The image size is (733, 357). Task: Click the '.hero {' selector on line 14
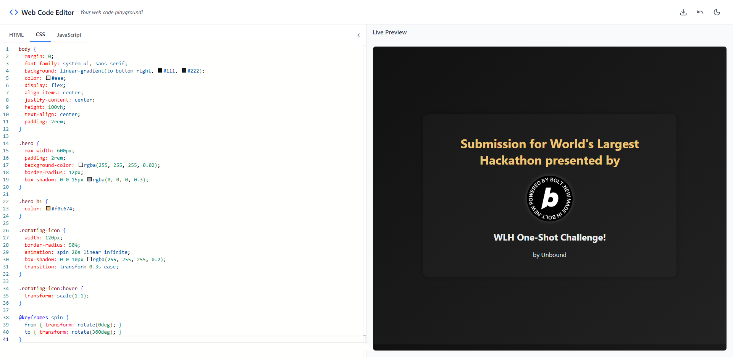(x=29, y=143)
